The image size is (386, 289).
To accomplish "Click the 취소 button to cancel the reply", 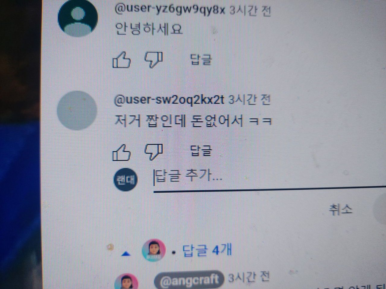I will 340,209.
